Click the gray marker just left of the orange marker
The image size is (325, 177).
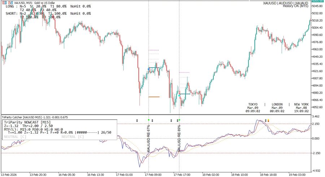click(266, 120)
